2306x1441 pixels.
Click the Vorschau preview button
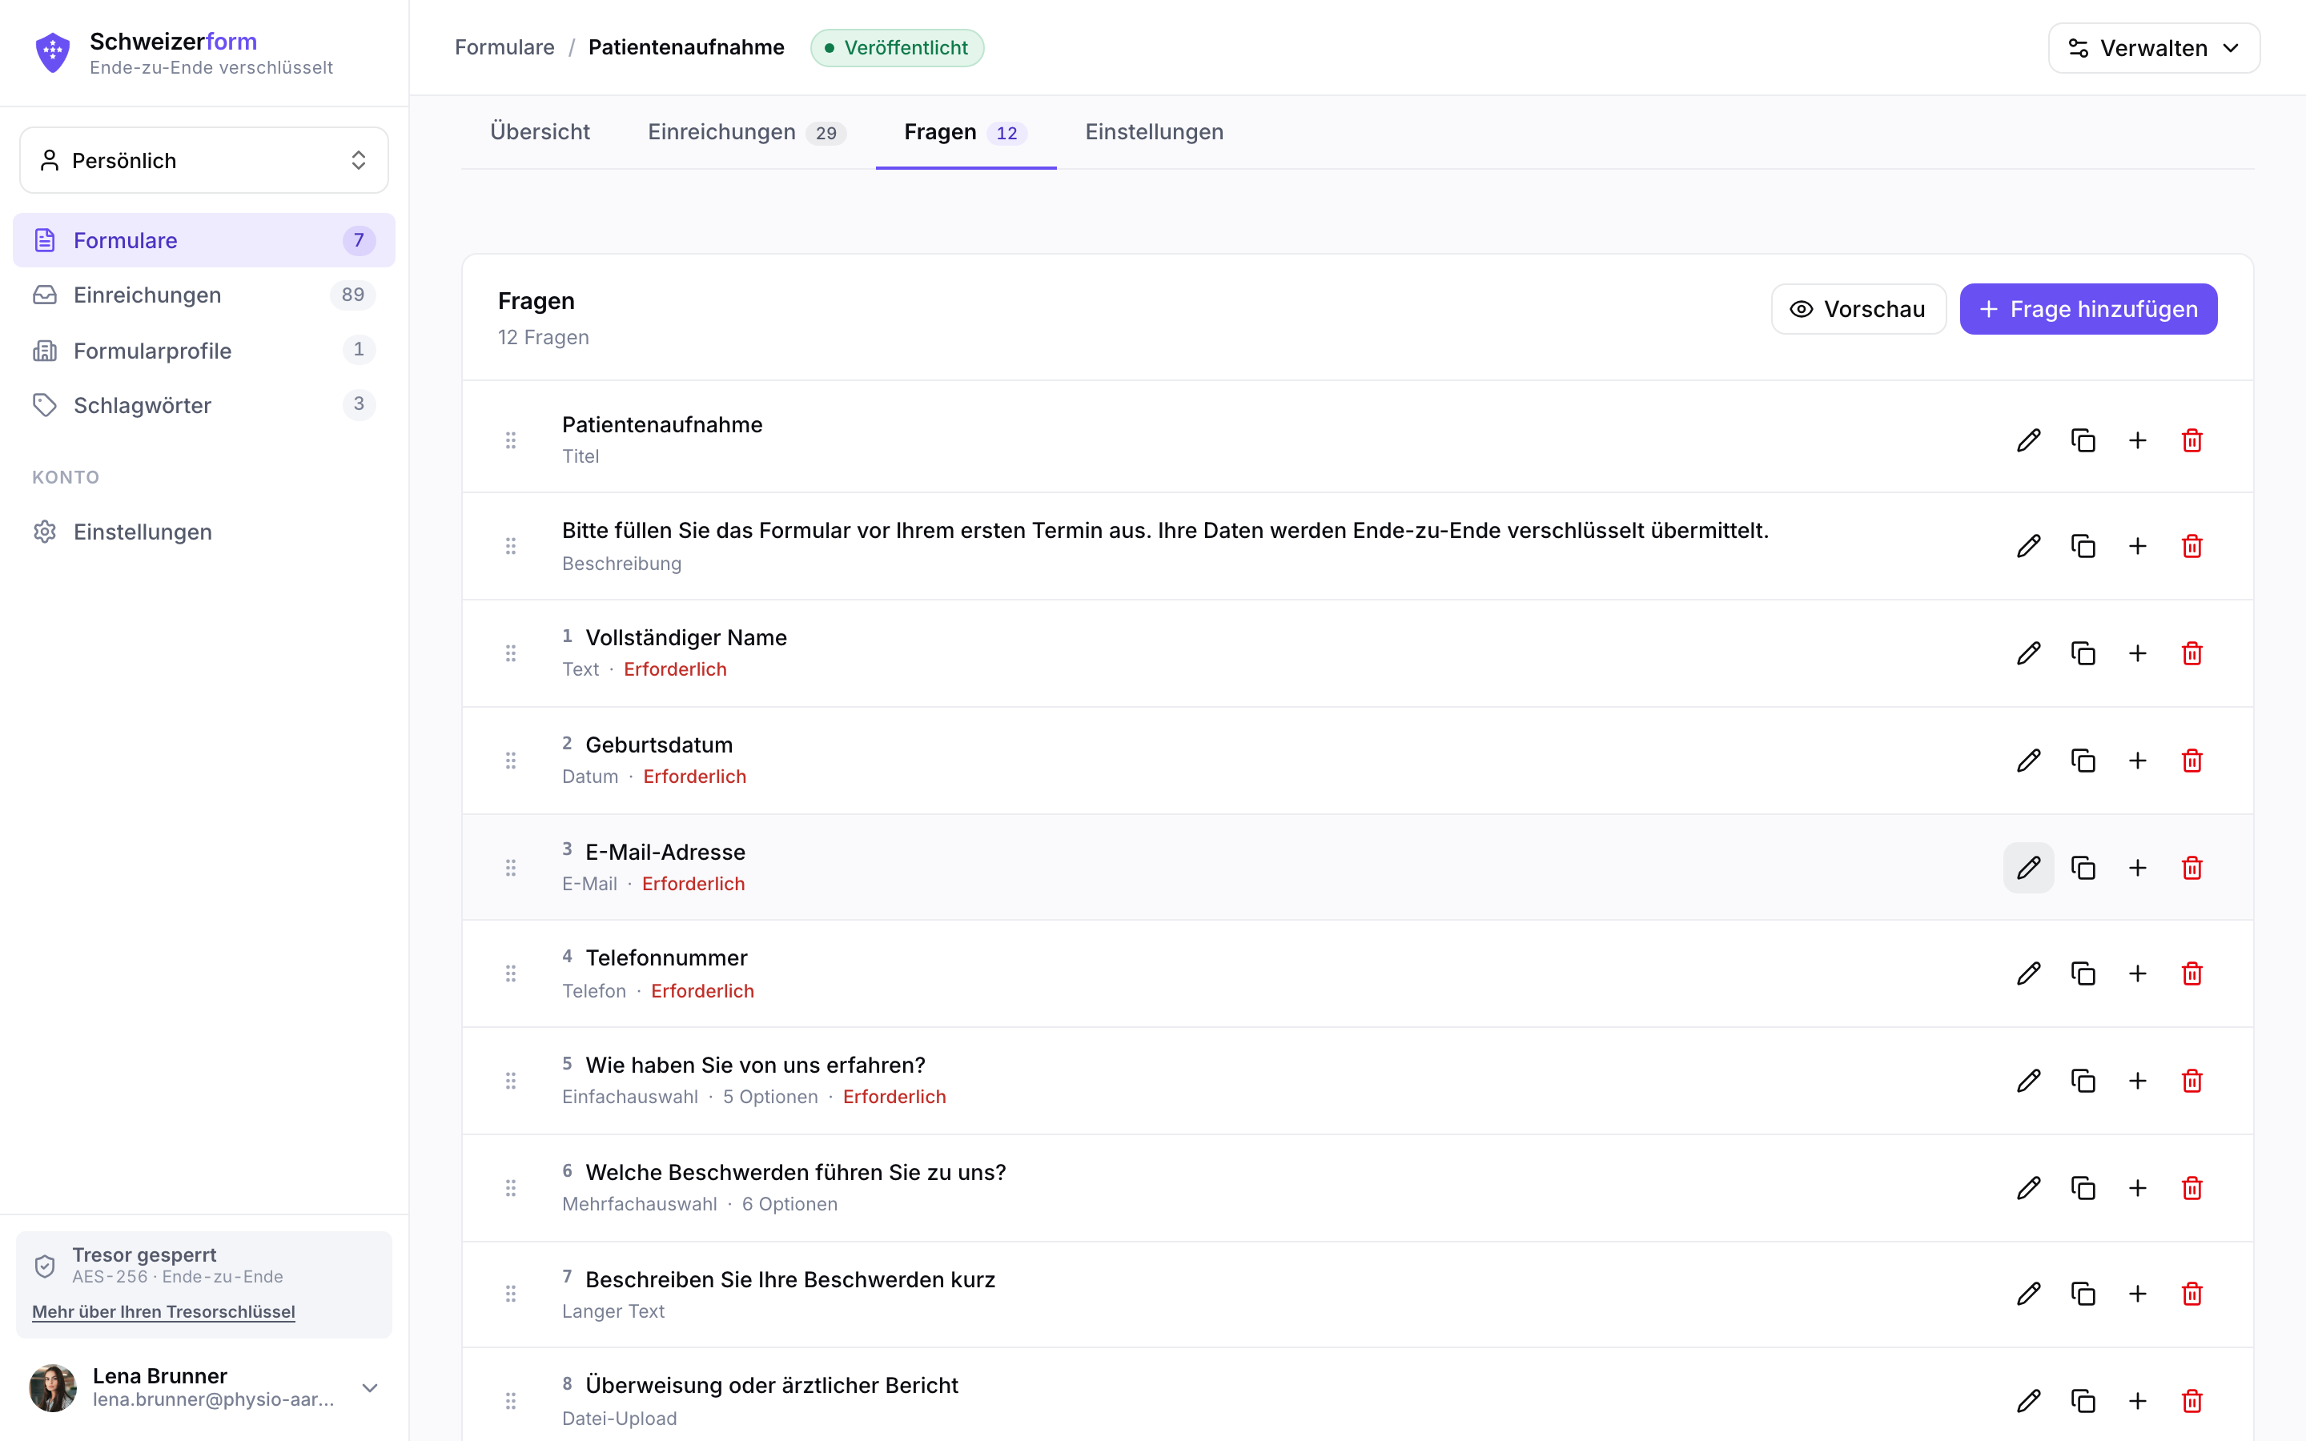pos(1858,309)
